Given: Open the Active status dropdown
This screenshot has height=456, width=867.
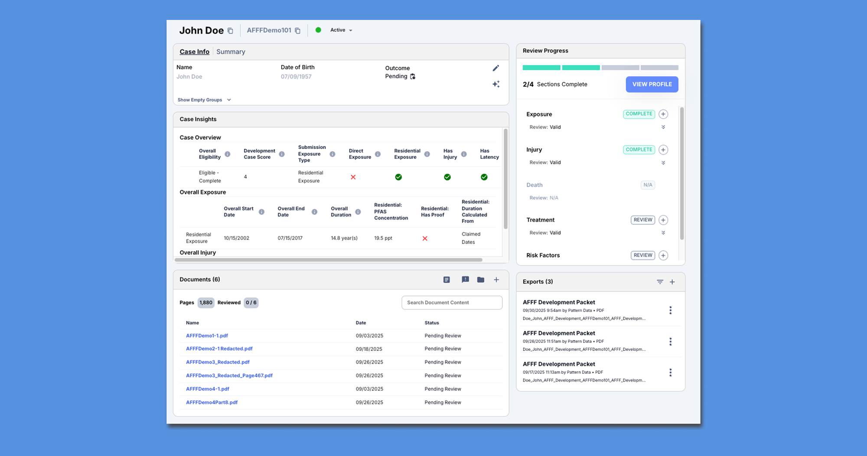Looking at the screenshot, I should coord(341,30).
